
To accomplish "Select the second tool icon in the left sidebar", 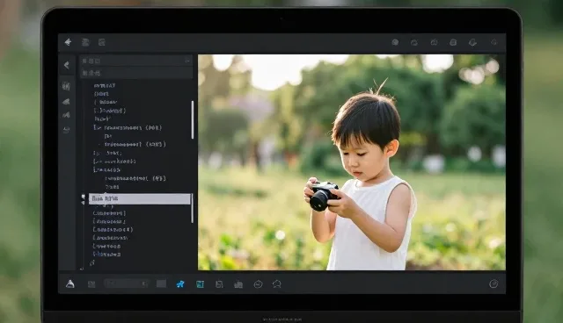I will pyautogui.click(x=66, y=101).
